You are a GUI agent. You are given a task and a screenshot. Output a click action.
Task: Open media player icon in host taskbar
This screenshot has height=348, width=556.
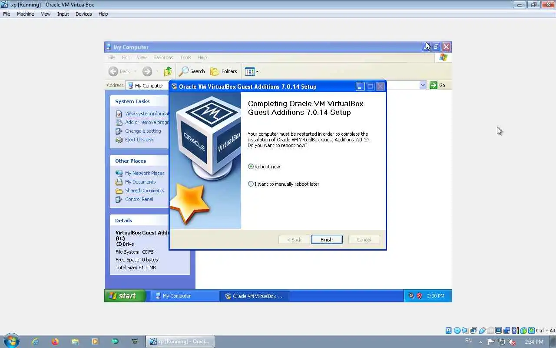95,341
